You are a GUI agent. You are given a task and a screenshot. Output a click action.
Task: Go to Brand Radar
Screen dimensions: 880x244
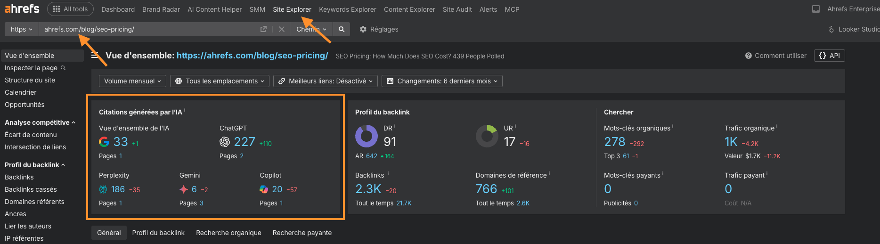click(161, 9)
